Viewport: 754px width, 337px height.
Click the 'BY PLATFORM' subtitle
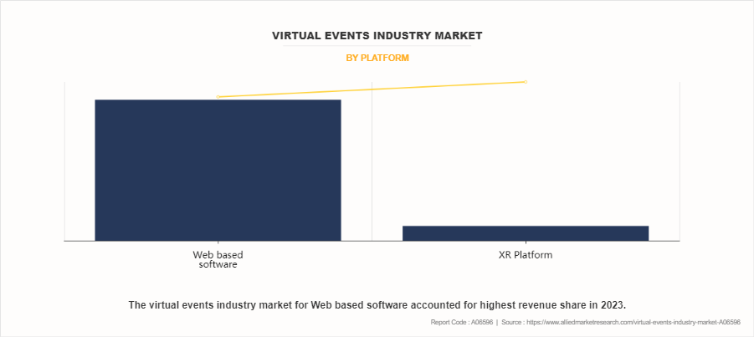377,59
